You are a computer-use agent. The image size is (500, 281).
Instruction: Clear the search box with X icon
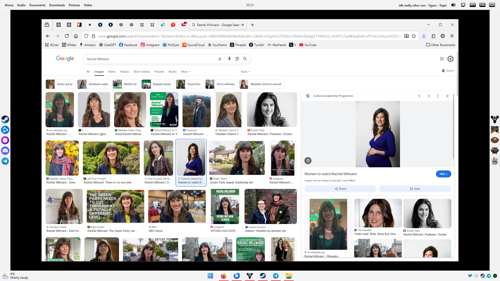tap(220, 59)
